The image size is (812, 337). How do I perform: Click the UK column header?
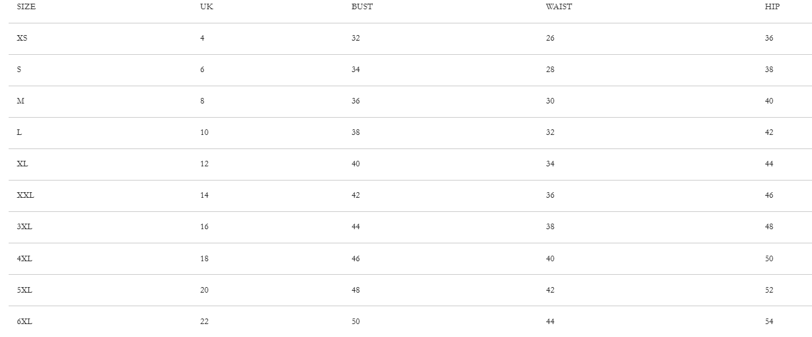tap(206, 7)
